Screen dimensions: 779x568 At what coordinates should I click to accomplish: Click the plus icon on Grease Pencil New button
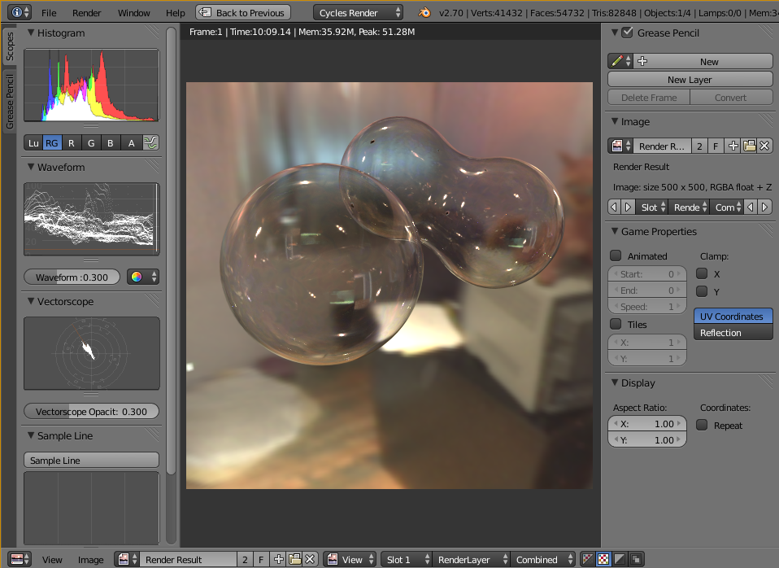(x=642, y=61)
